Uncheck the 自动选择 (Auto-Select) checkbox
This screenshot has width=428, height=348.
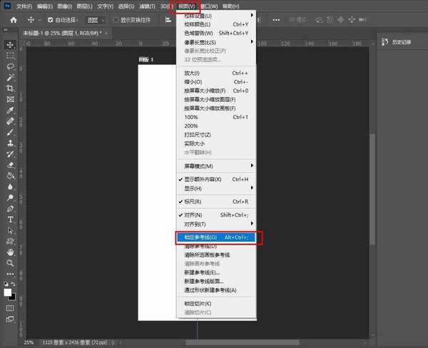[51, 20]
